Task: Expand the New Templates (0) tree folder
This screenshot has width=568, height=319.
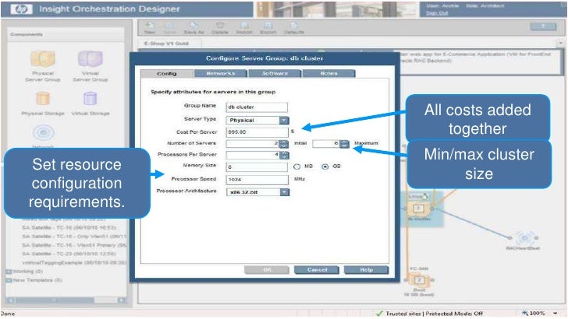Action: tap(9, 280)
